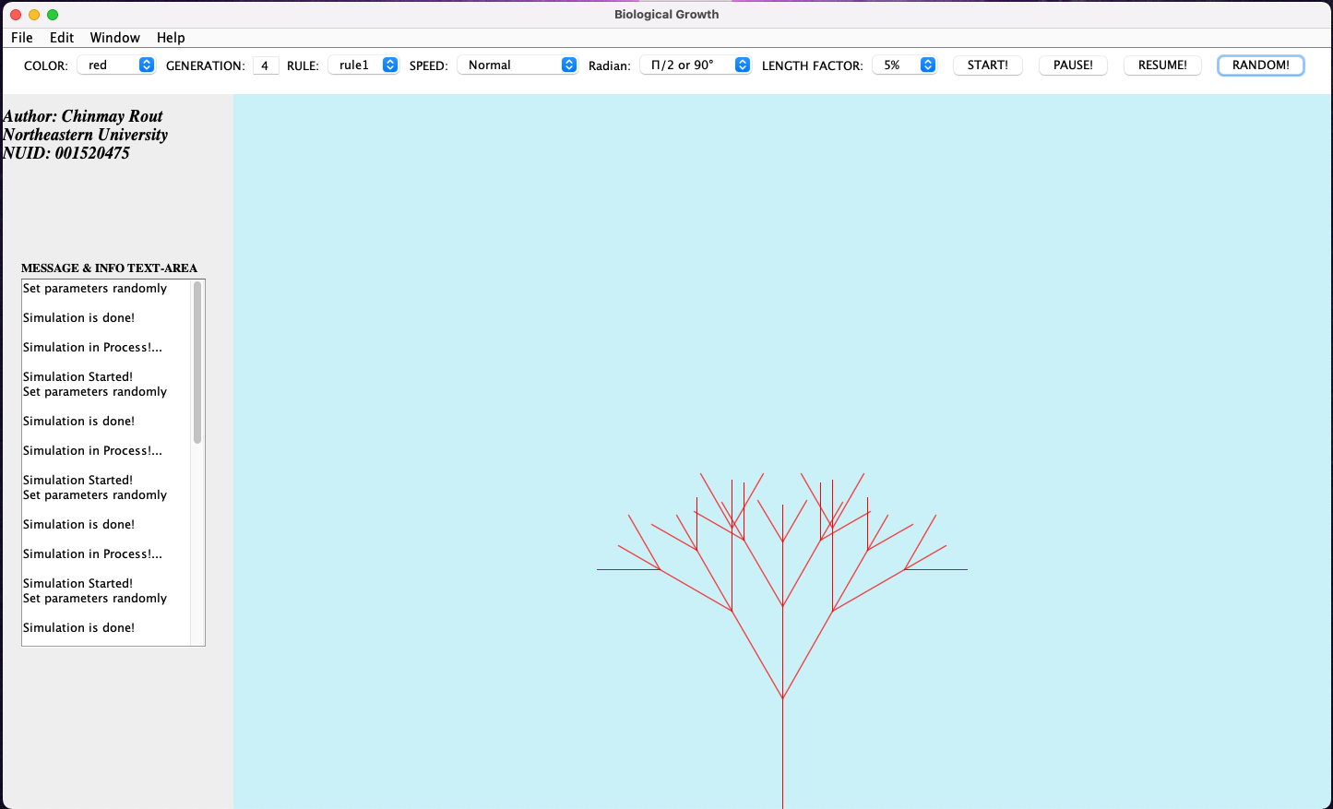Screen dimensions: 1333x809
Task: Open the RULE dropdown showing rule1
Action: pyautogui.click(x=363, y=65)
